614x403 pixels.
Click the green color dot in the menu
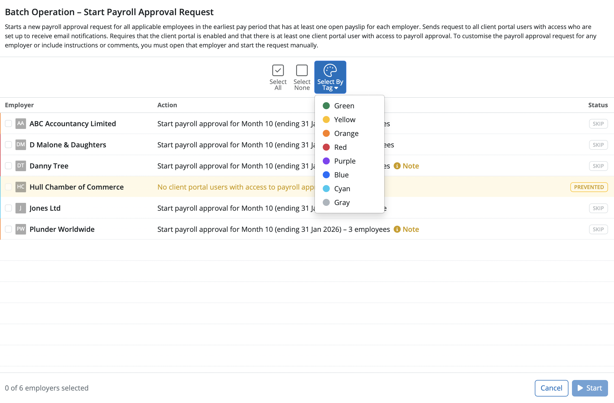coord(326,106)
